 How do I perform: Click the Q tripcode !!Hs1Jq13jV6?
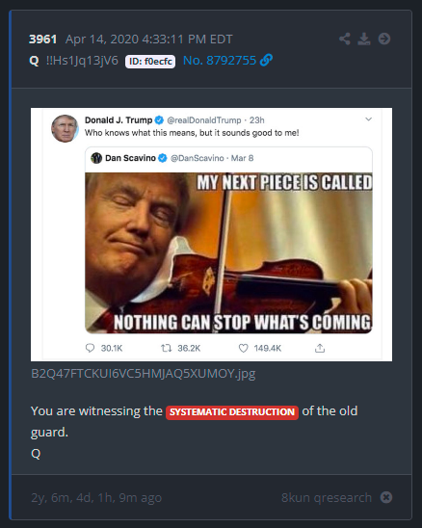point(82,61)
